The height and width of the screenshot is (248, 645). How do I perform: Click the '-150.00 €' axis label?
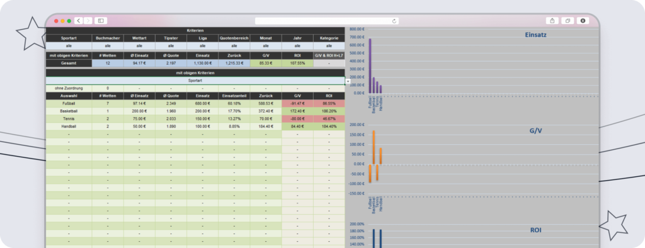click(x=357, y=193)
